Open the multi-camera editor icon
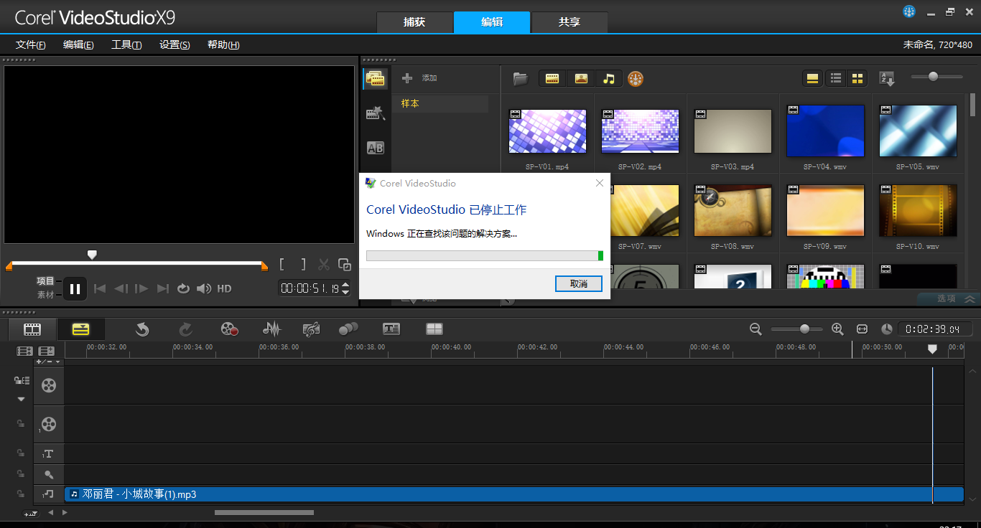981x528 pixels. pos(434,329)
